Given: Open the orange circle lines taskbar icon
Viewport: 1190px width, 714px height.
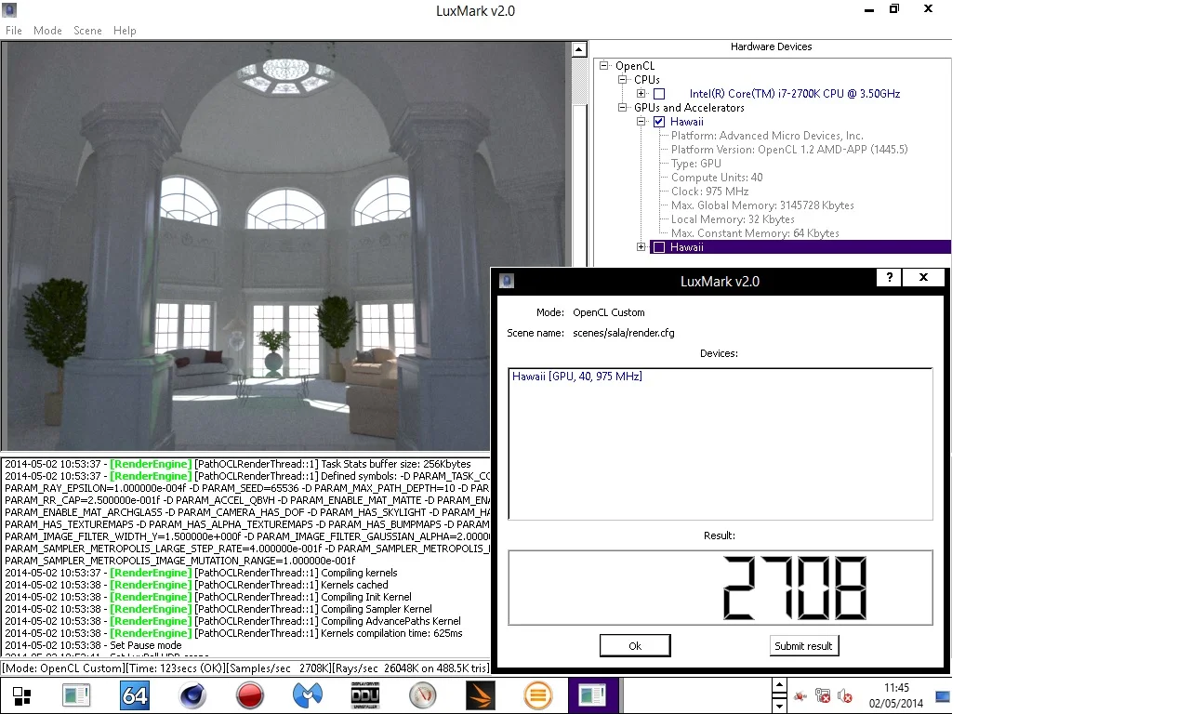Looking at the screenshot, I should tap(537, 695).
